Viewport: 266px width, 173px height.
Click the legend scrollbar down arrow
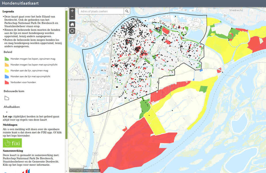66,171
